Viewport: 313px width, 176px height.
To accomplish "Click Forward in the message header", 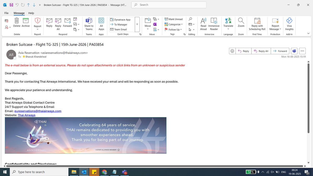I will [x=280, y=51].
